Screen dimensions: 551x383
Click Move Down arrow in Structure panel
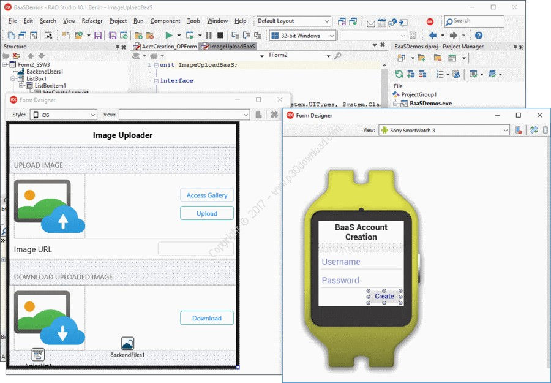point(42,56)
